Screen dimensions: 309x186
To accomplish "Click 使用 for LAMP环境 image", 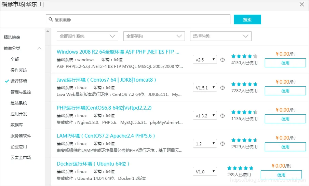I will tap(285, 147).
